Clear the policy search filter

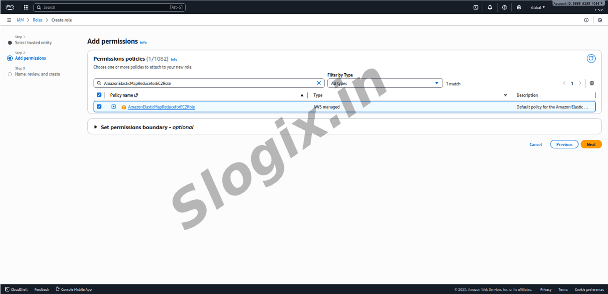[319, 83]
